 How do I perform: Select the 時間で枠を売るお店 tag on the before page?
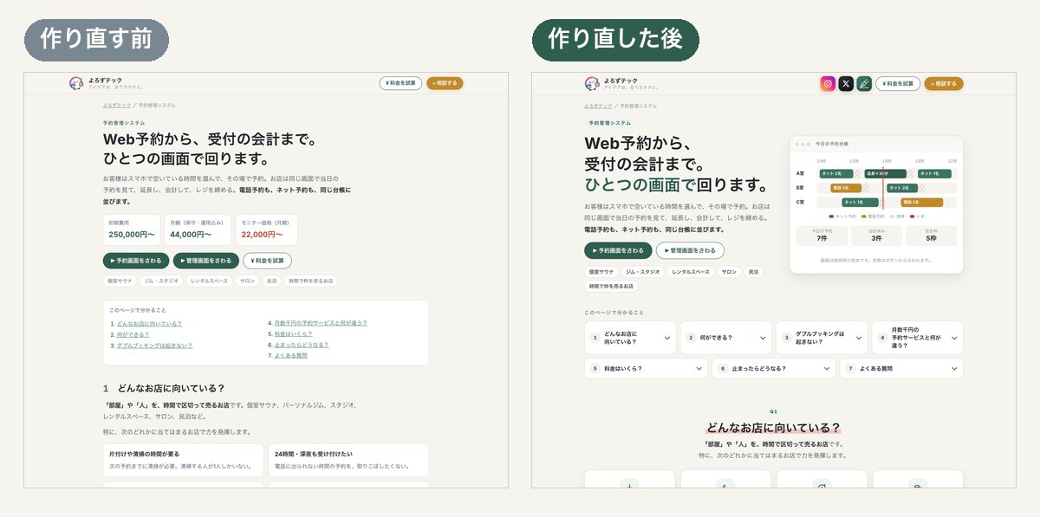click(x=311, y=281)
